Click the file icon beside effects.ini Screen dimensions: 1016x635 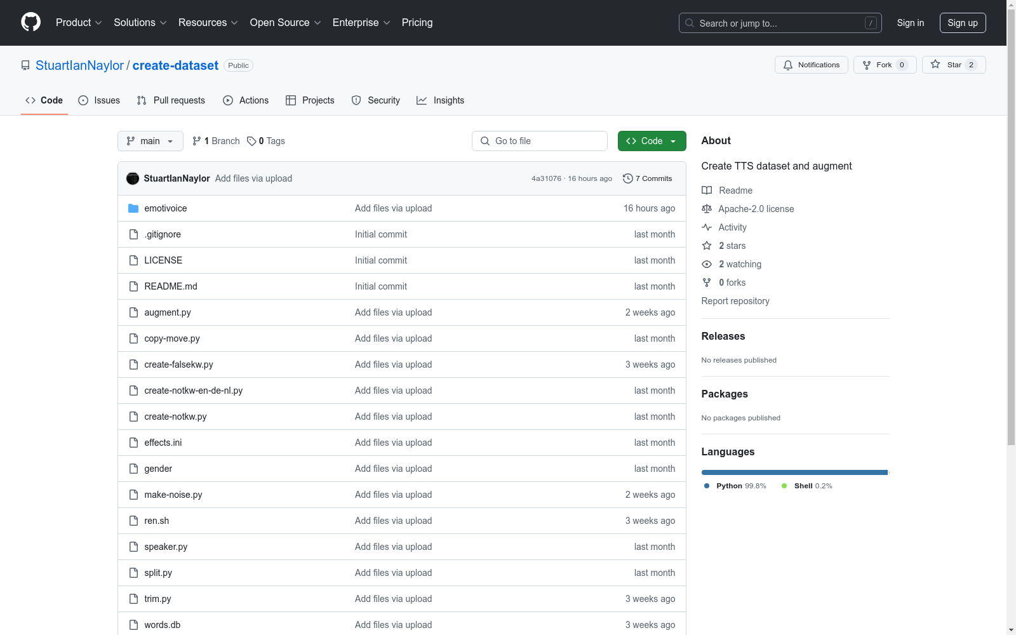pos(133,443)
